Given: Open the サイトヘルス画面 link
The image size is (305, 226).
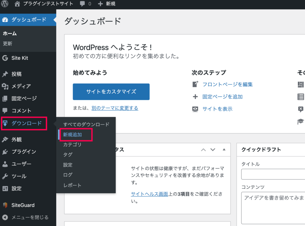Looking at the screenshot, I should pyautogui.click(x=150, y=194).
